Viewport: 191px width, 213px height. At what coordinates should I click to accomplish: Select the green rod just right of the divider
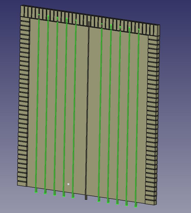[x=100, y=112]
